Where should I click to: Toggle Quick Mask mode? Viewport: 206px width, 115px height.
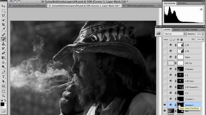pyautogui.click(x=4, y=111)
